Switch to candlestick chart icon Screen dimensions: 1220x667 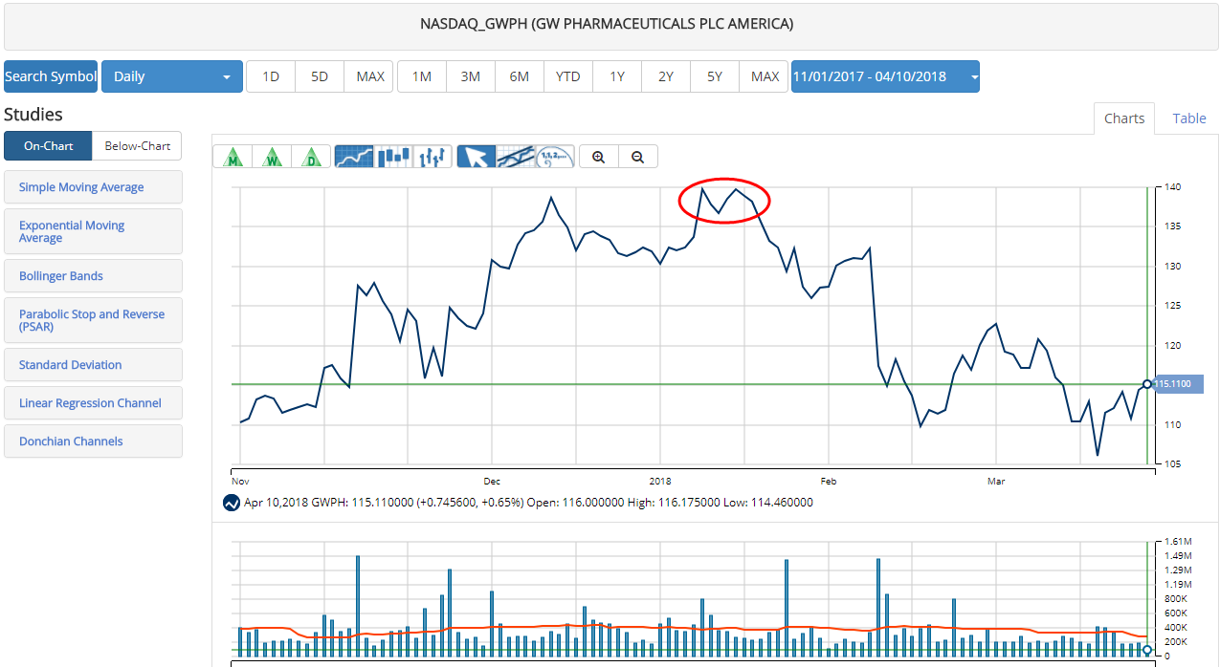393,157
